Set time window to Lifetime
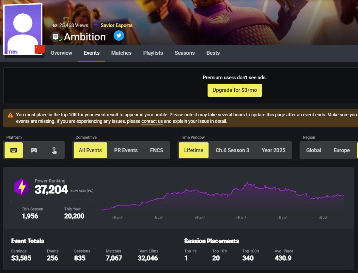Screen dimensions: 358x273 tap(194, 150)
